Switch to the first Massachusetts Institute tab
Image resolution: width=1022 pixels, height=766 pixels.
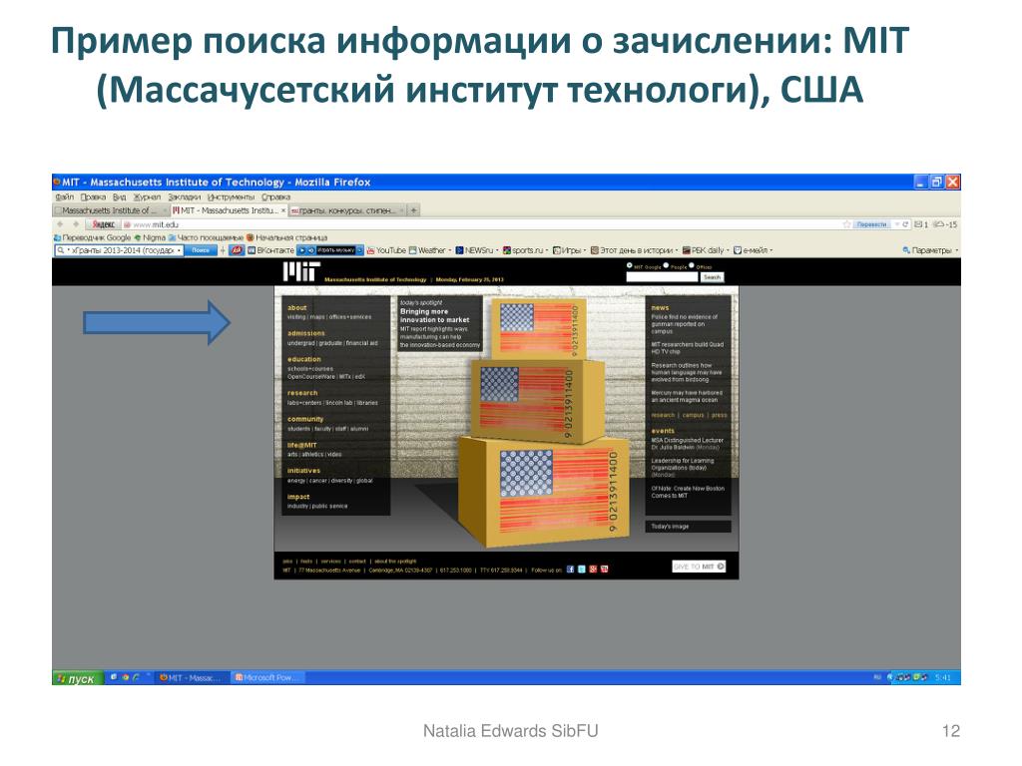tap(109, 210)
